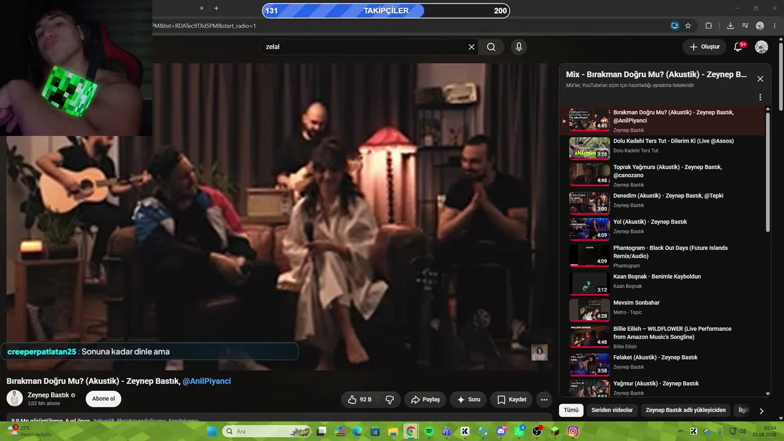Click the Soru ask button
Viewport: 784px width, 441px height.
point(469,399)
